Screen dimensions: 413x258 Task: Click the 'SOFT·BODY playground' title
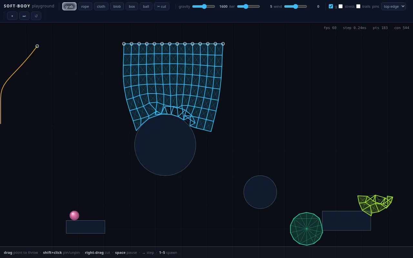click(x=29, y=6)
